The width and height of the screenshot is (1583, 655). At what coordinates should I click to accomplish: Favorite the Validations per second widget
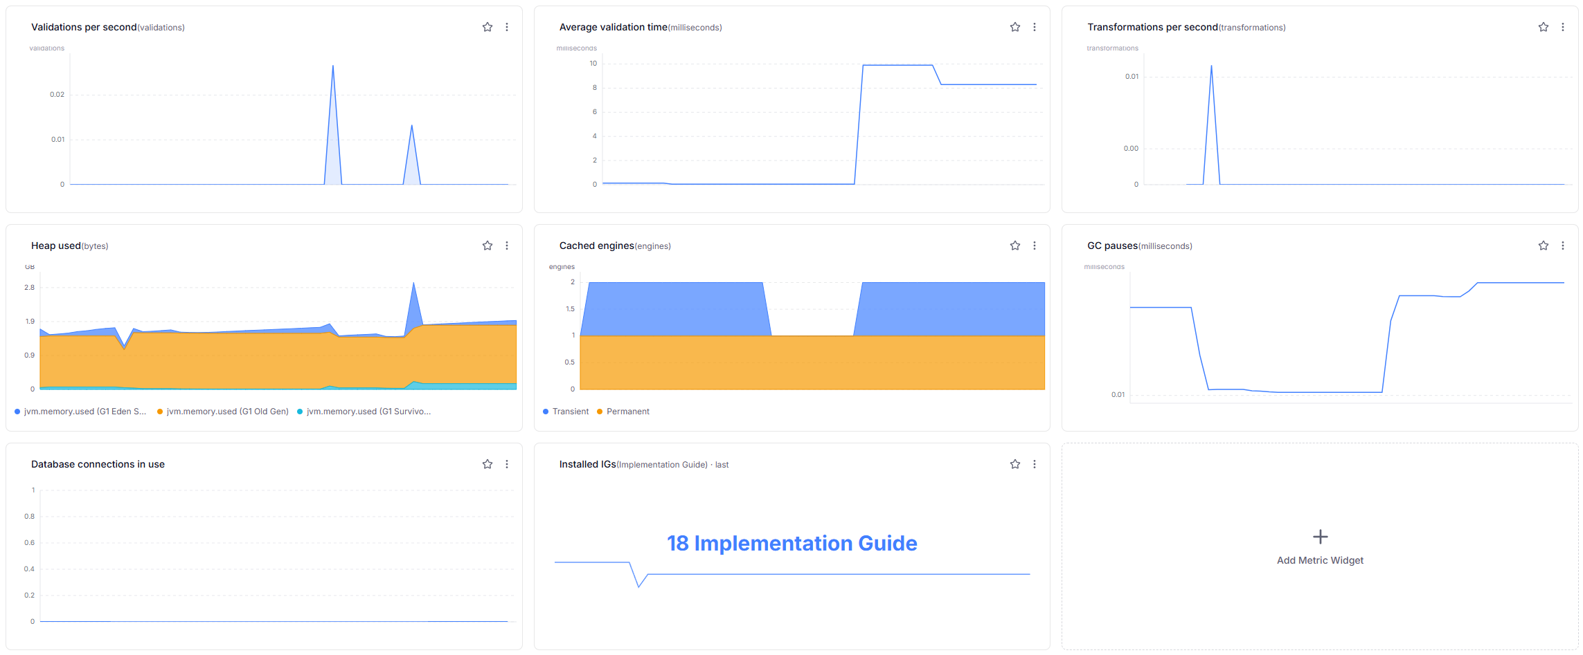[488, 27]
